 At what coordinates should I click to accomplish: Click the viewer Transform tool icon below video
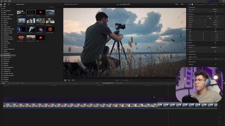(x=65, y=80)
